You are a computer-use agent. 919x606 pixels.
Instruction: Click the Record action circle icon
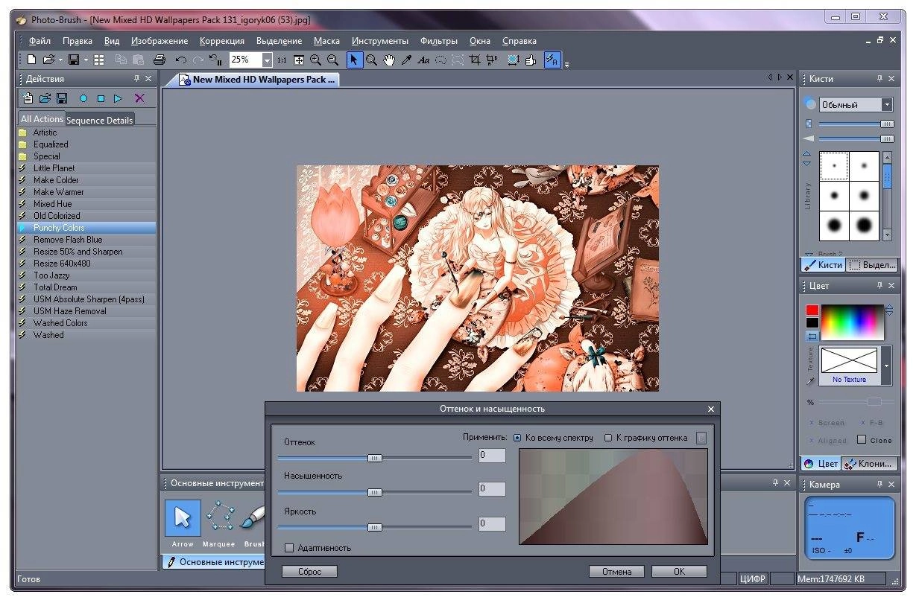pos(83,98)
